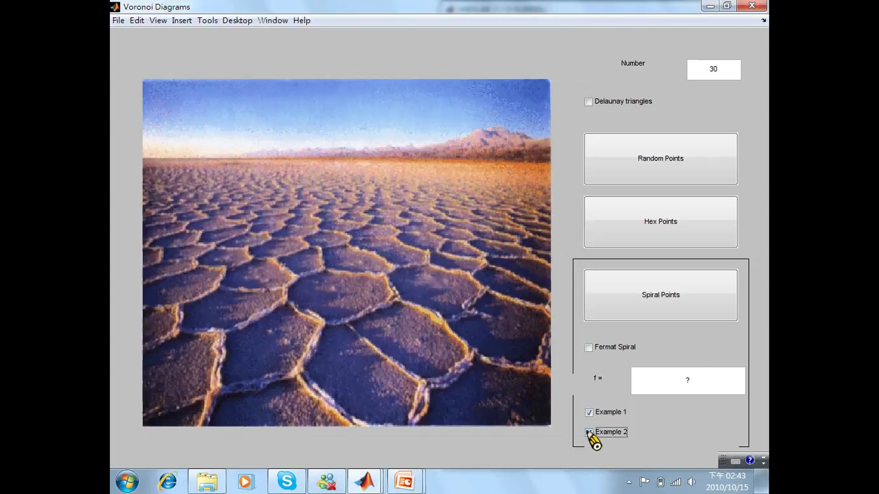Launch Internet Explorer from taskbar
The width and height of the screenshot is (879, 494).
pyautogui.click(x=168, y=481)
